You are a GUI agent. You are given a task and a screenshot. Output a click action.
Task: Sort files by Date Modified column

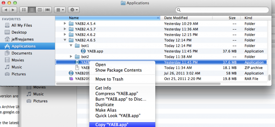tap(176, 18)
